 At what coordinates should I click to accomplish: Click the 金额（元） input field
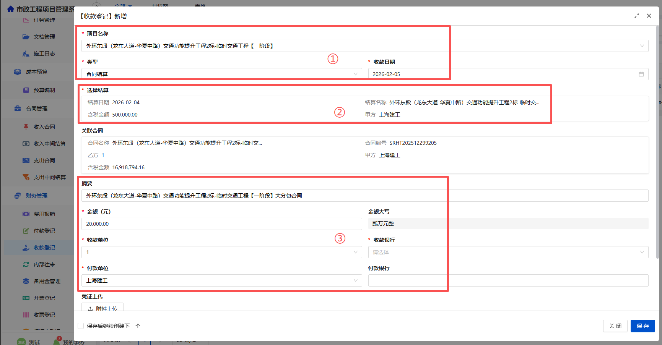pyautogui.click(x=221, y=224)
